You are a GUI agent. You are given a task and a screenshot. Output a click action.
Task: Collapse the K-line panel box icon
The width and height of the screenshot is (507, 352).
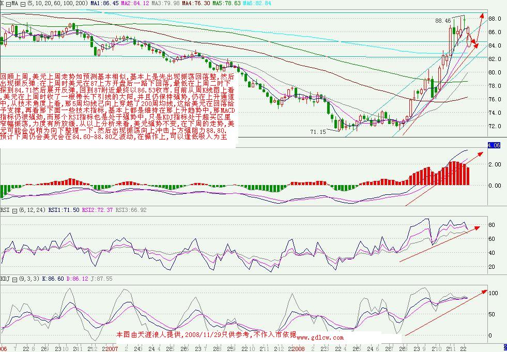8,4
